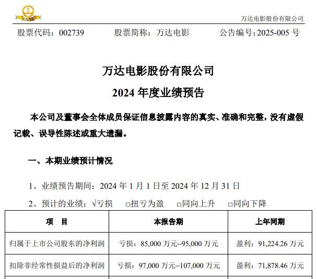Tick the 同向上升 checkbox
The image size is (317, 279).
[179, 204]
